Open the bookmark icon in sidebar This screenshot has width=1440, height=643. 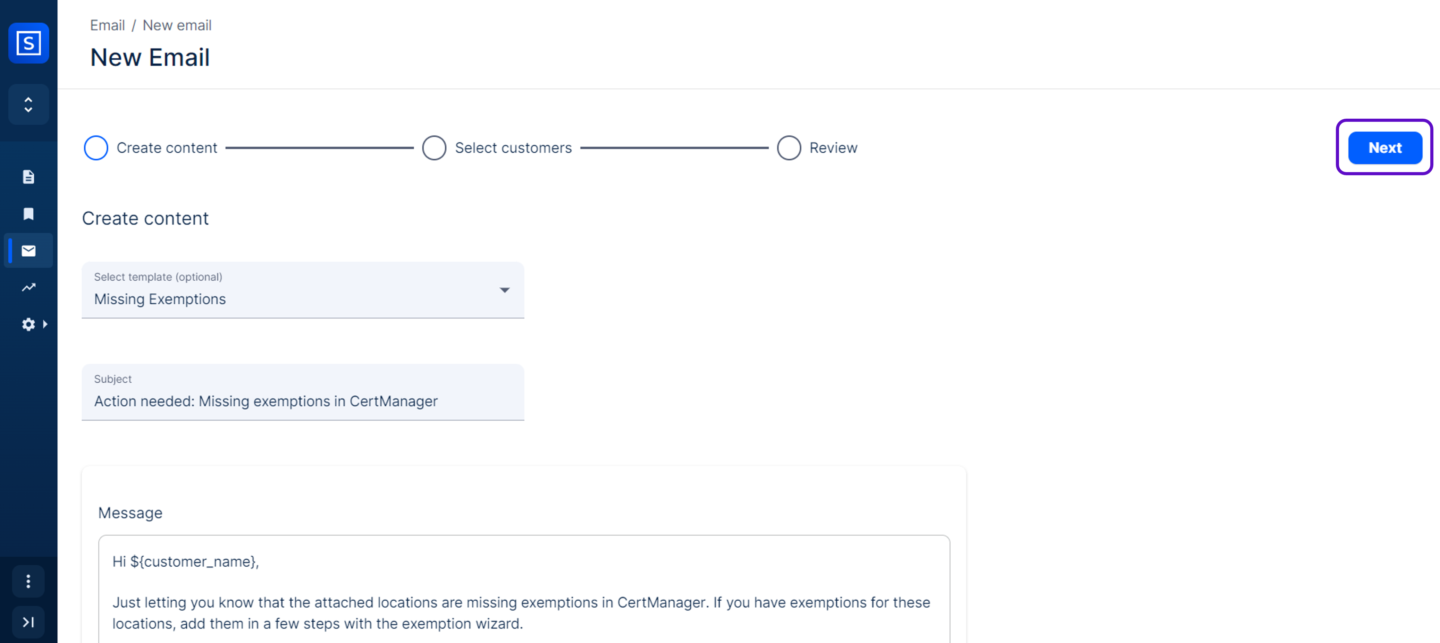point(28,214)
